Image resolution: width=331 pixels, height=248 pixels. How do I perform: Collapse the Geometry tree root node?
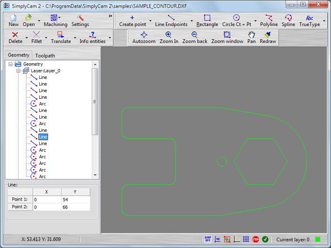point(11,64)
